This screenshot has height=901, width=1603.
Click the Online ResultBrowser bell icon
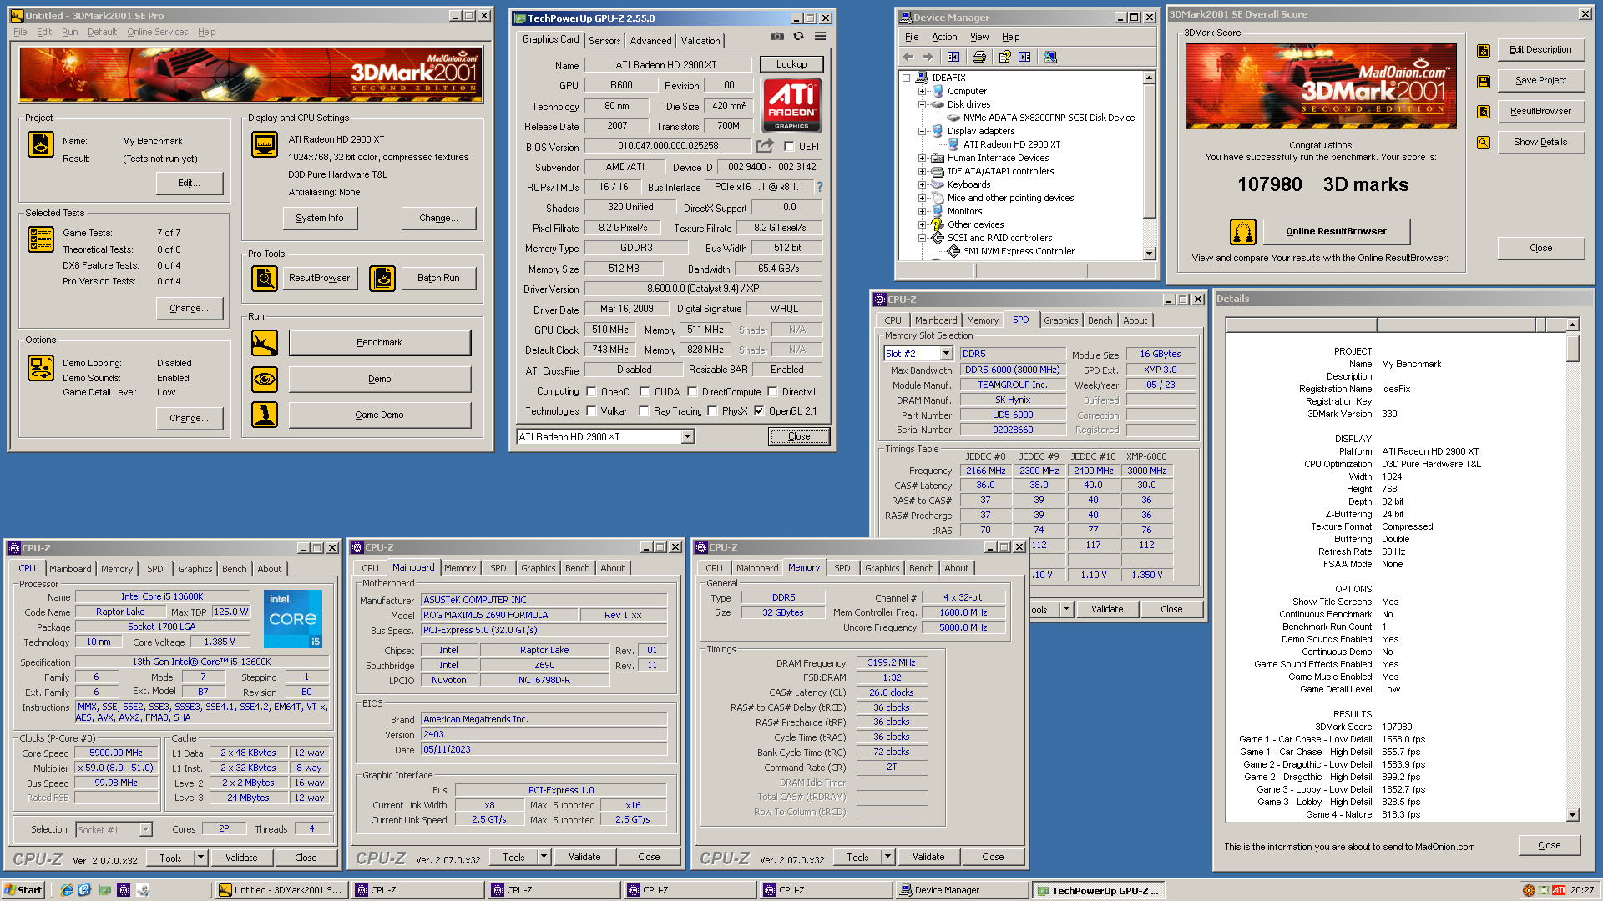pos(1243,232)
